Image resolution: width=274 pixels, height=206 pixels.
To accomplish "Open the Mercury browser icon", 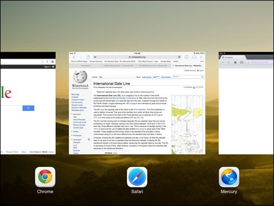I will (229, 177).
